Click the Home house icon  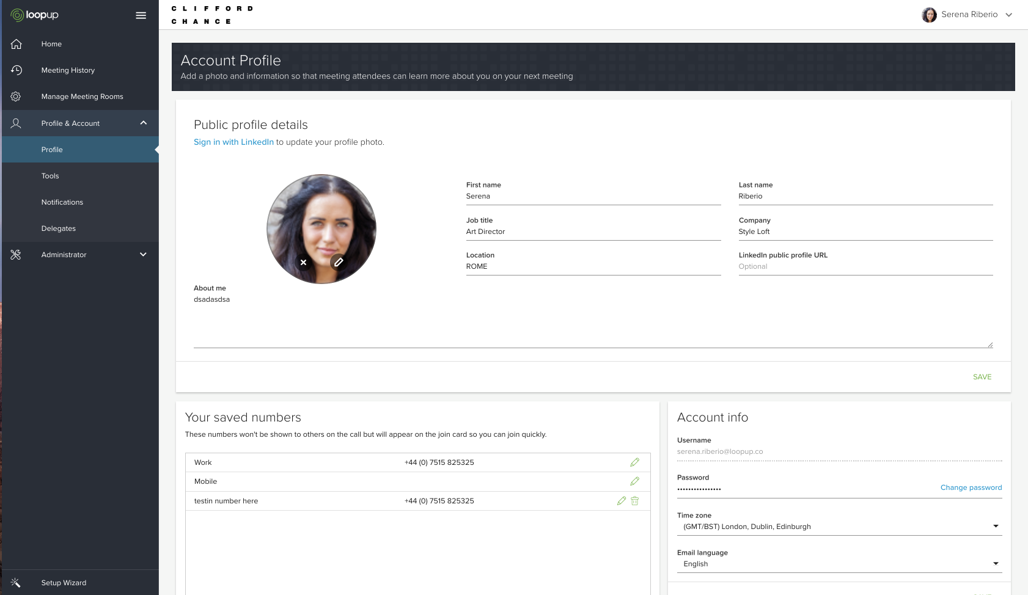tap(17, 44)
